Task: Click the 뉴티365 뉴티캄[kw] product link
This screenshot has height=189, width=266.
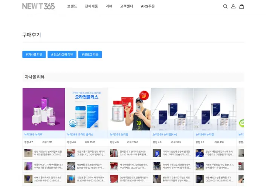Action: pos(165,135)
